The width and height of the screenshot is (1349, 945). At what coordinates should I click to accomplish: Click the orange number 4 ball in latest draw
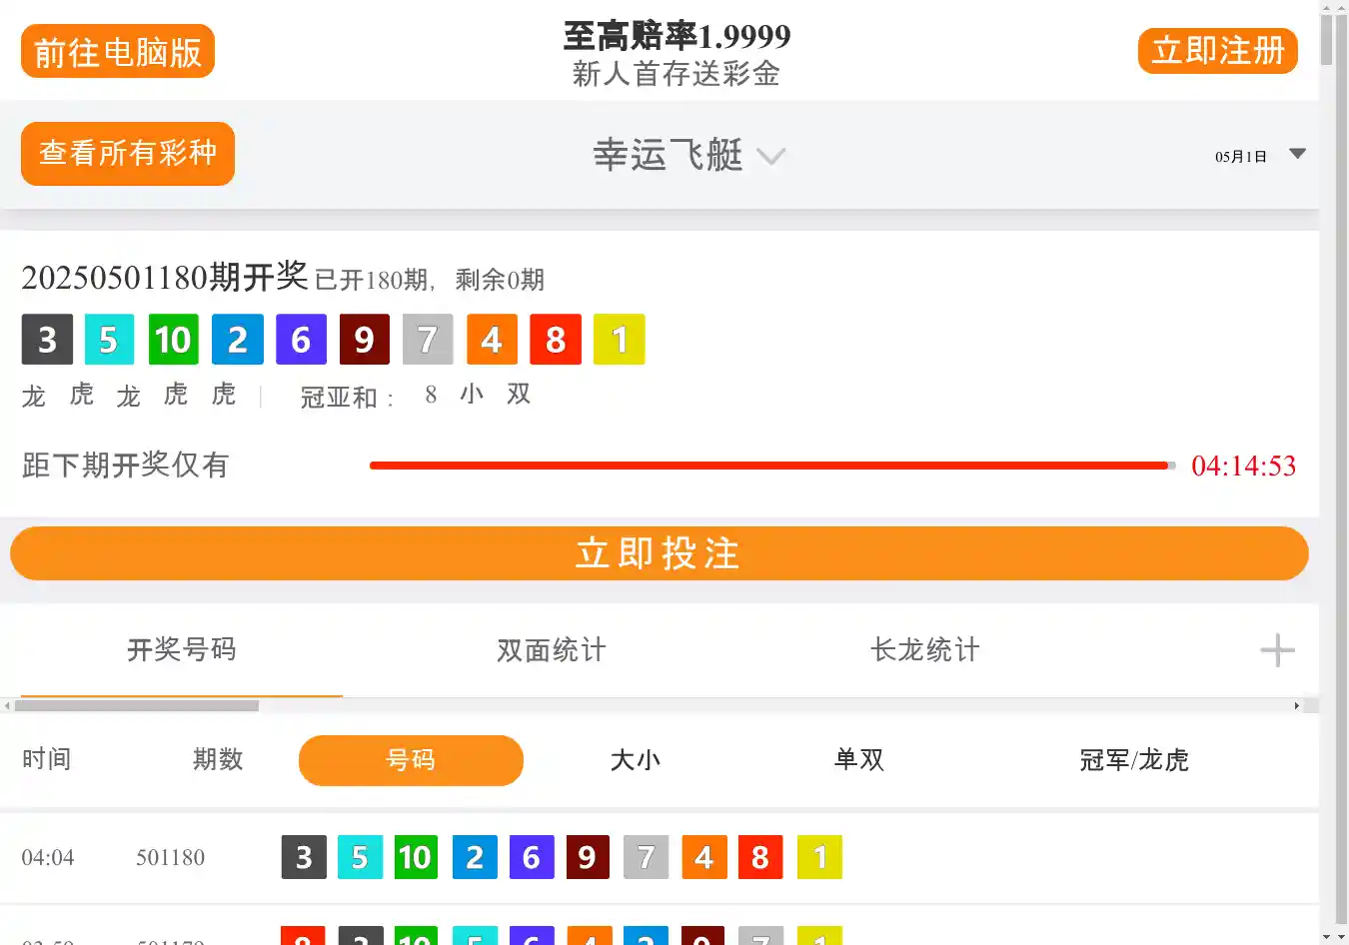point(492,340)
